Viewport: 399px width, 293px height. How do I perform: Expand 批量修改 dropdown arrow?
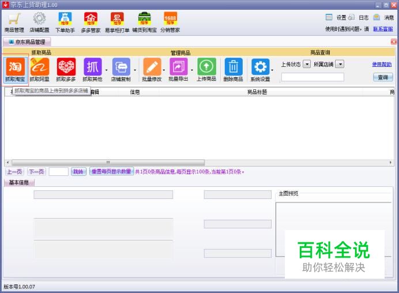(x=164, y=70)
